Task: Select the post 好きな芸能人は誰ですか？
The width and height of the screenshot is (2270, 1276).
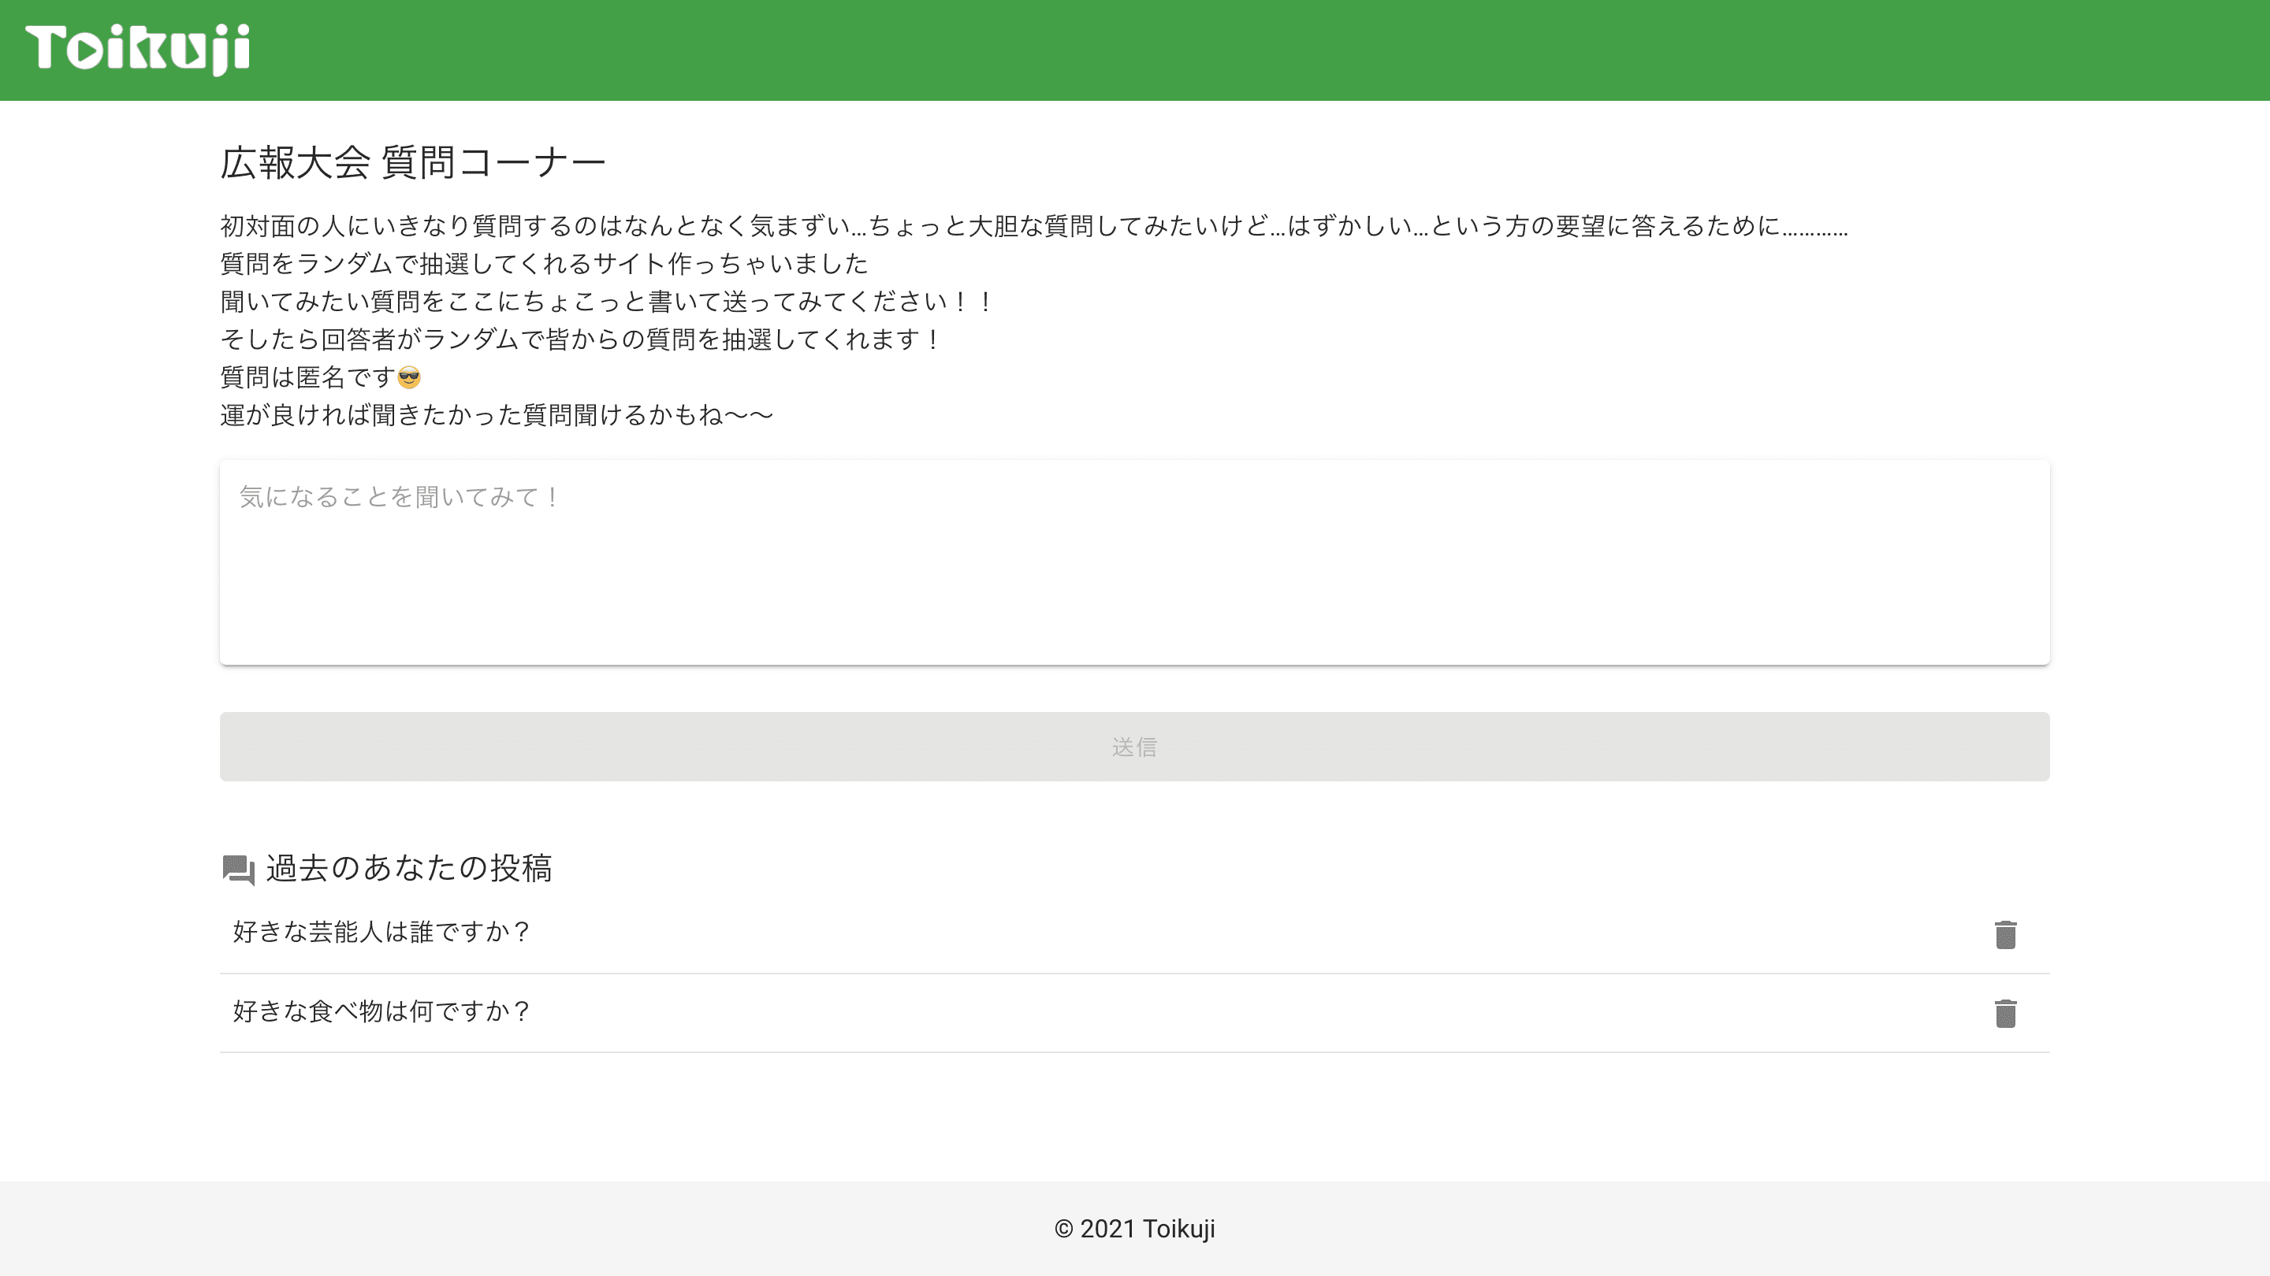Action: (381, 932)
